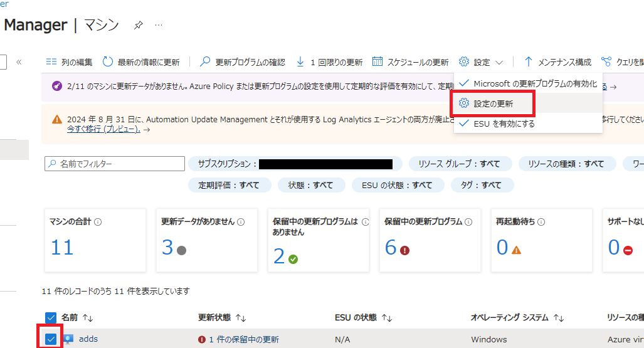Click the rocket icon on the purple banner
Screen dimensions: 644x348
[x=56, y=87]
